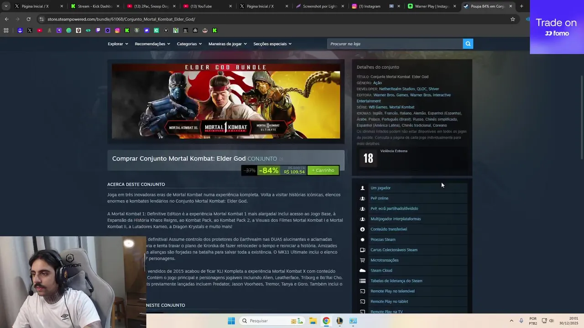Viewport: 584px width, 328px height.
Task: Open the X bookmark in bookmarks bar
Action: (x=30, y=31)
